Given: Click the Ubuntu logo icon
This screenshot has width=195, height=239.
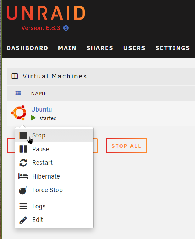Looking at the screenshot, I should 18,113.
